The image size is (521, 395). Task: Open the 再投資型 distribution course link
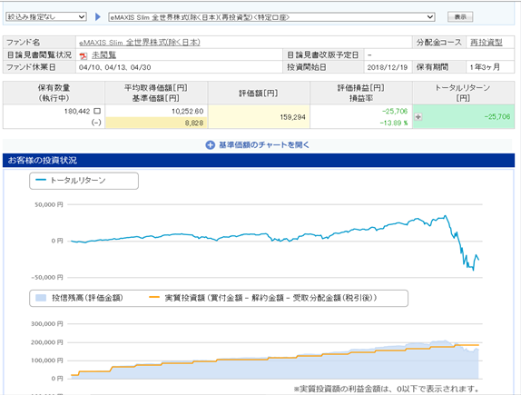pyautogui.click(x=487, y=43)
